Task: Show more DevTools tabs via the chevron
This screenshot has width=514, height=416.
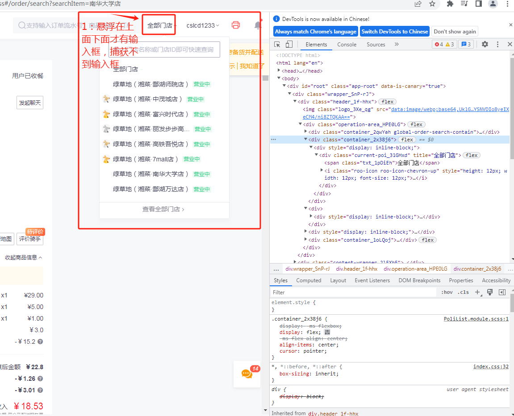Action: tap(397, 44)
